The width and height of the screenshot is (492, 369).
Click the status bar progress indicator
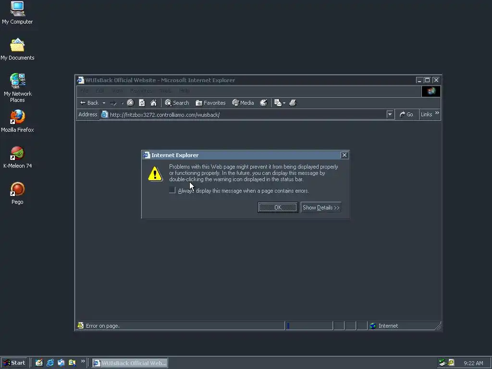click(309, 326)
